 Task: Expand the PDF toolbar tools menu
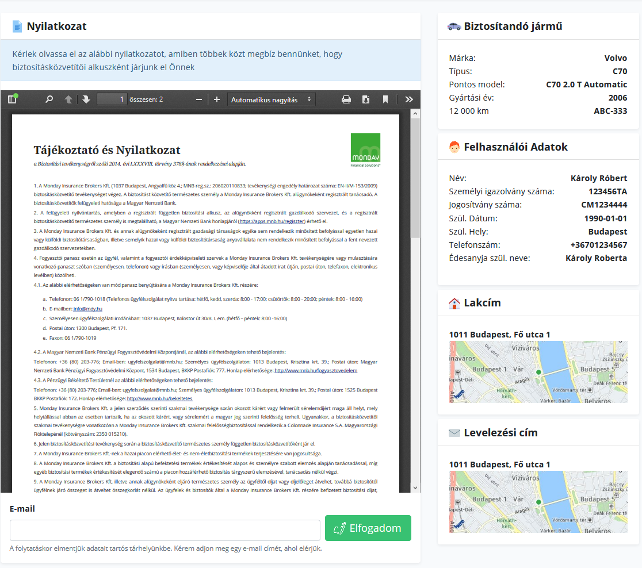point(409,99)
